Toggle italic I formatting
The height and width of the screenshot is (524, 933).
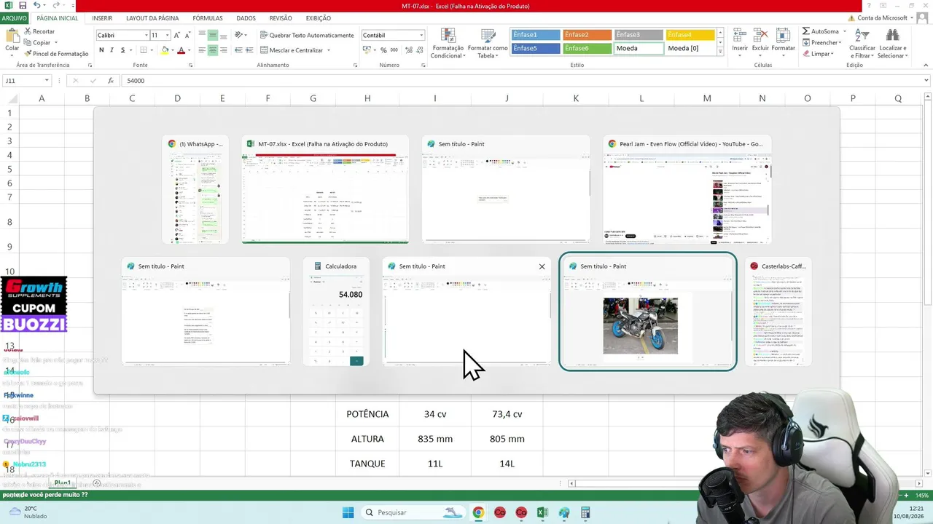(x=112, y=50)
